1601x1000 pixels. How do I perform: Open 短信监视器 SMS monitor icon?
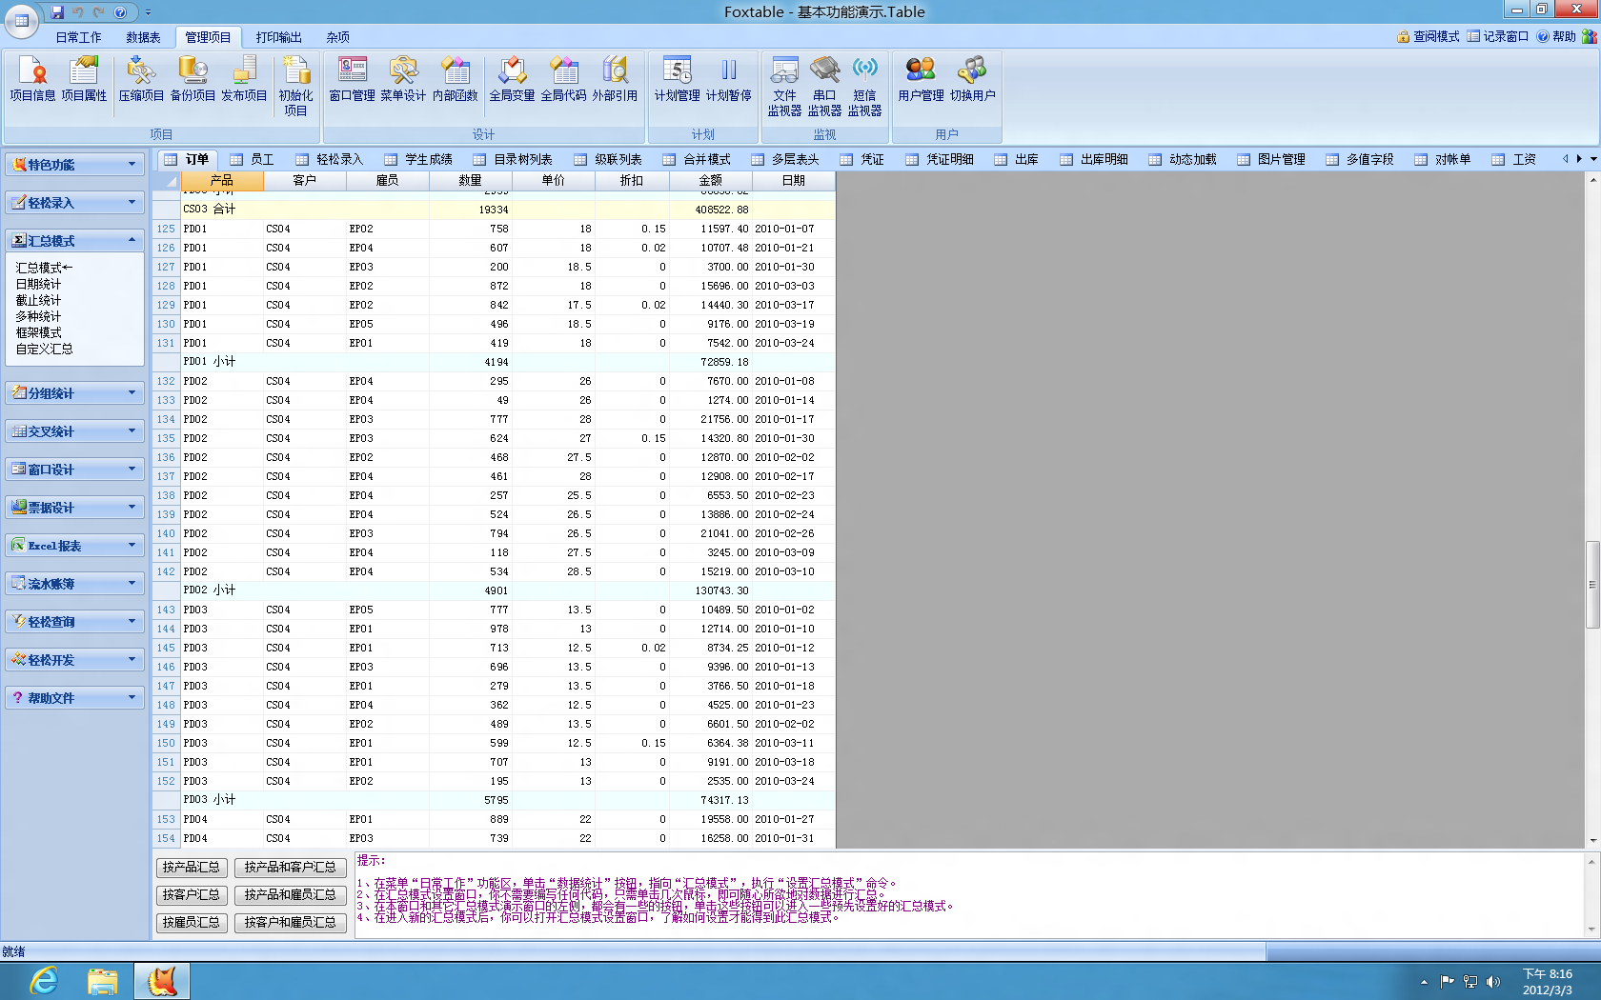pyautogui.click(x=864, y=86)
